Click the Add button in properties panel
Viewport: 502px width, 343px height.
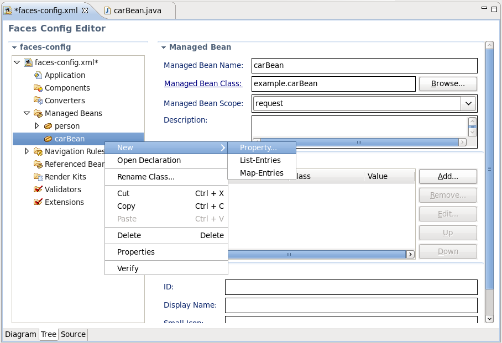point(447,176)
